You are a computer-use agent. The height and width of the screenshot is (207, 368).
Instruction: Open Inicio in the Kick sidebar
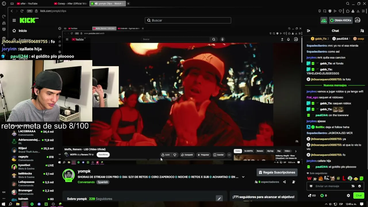(23, 31)
